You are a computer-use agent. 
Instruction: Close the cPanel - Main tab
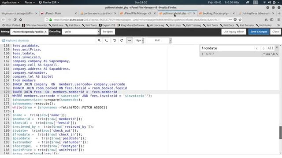pos(76,13)
